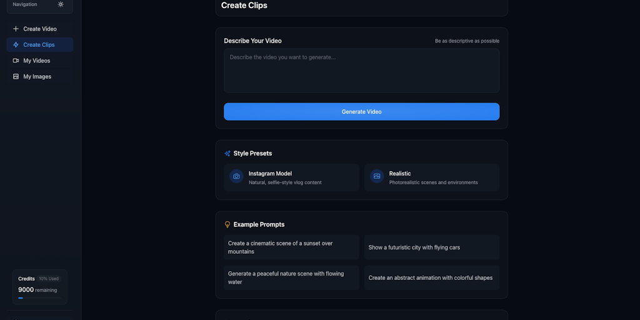This screenshot has width=640, height=320.
Task: Click the camera icon in Instagram Model preset
Action: coord(236,177)
